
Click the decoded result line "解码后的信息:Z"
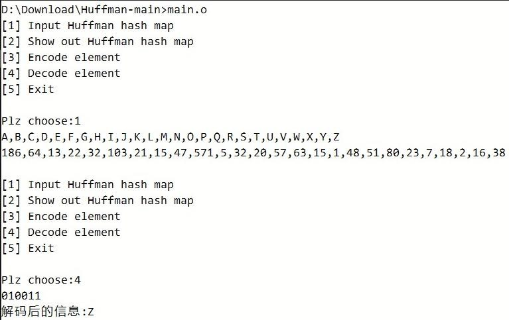(x=48, y=311)
